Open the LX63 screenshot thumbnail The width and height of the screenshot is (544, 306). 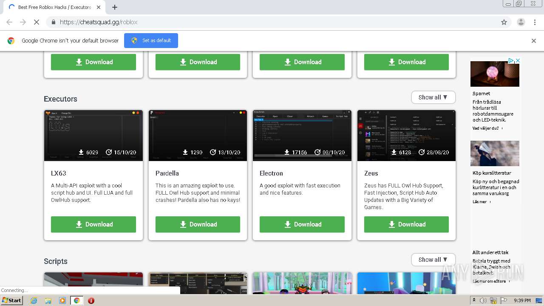[x=93, y=136]
